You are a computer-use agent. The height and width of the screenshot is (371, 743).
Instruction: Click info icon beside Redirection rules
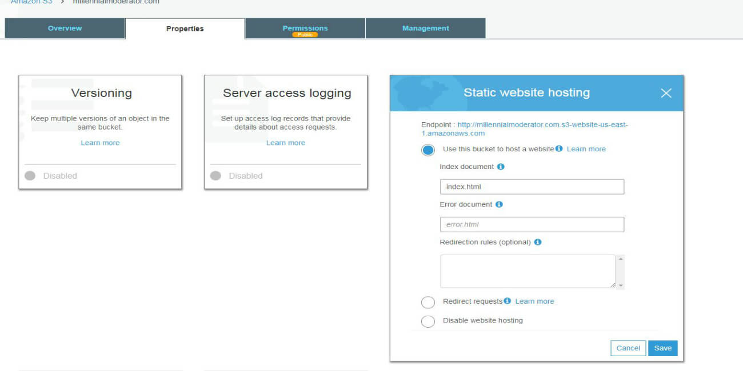tap(537, 242)
